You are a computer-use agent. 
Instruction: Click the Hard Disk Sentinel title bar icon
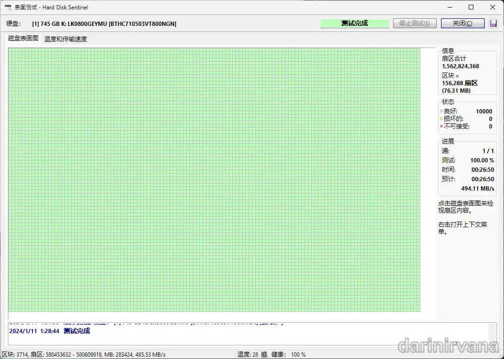coord(8,7)
